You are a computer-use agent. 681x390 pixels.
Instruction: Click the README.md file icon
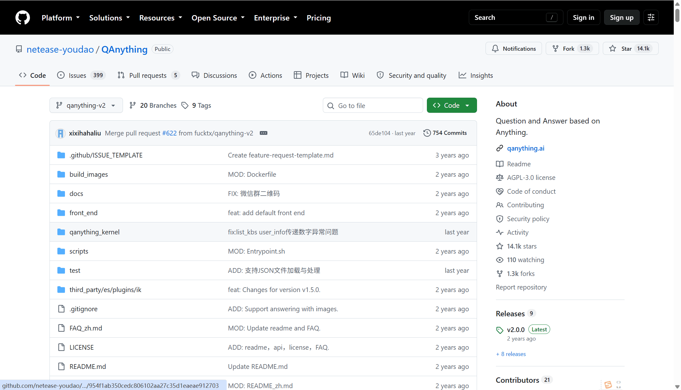[61, 366]
